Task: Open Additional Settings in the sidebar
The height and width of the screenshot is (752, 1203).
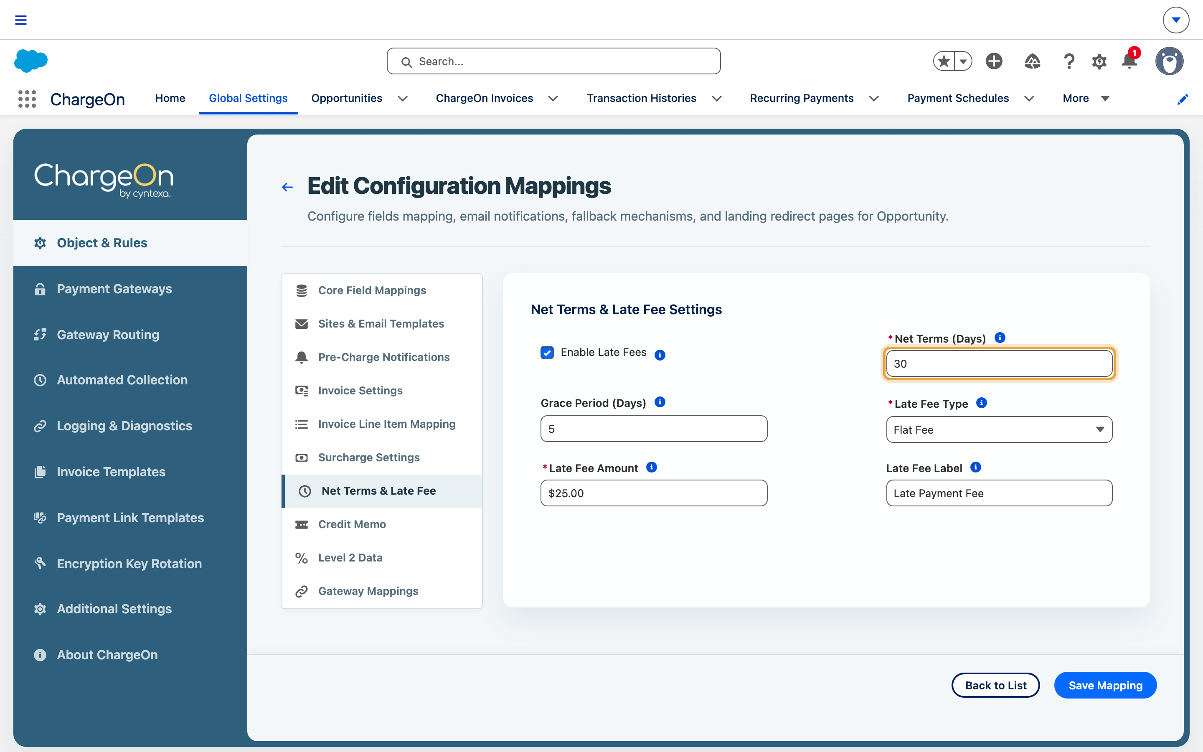Action: coord(130,609)
